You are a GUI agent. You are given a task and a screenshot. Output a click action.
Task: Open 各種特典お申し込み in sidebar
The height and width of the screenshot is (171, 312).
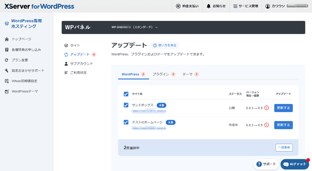coord(26,50)
